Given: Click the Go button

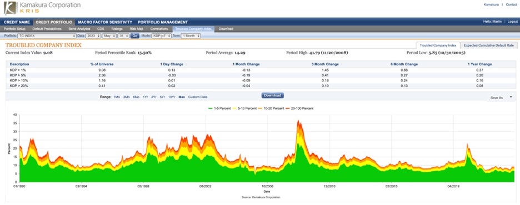Looking at the screenshot, I should point(134,35).
